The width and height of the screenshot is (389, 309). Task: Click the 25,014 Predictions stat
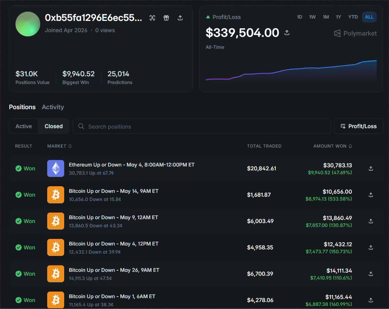pyautogui.click(x=120, y=77)
